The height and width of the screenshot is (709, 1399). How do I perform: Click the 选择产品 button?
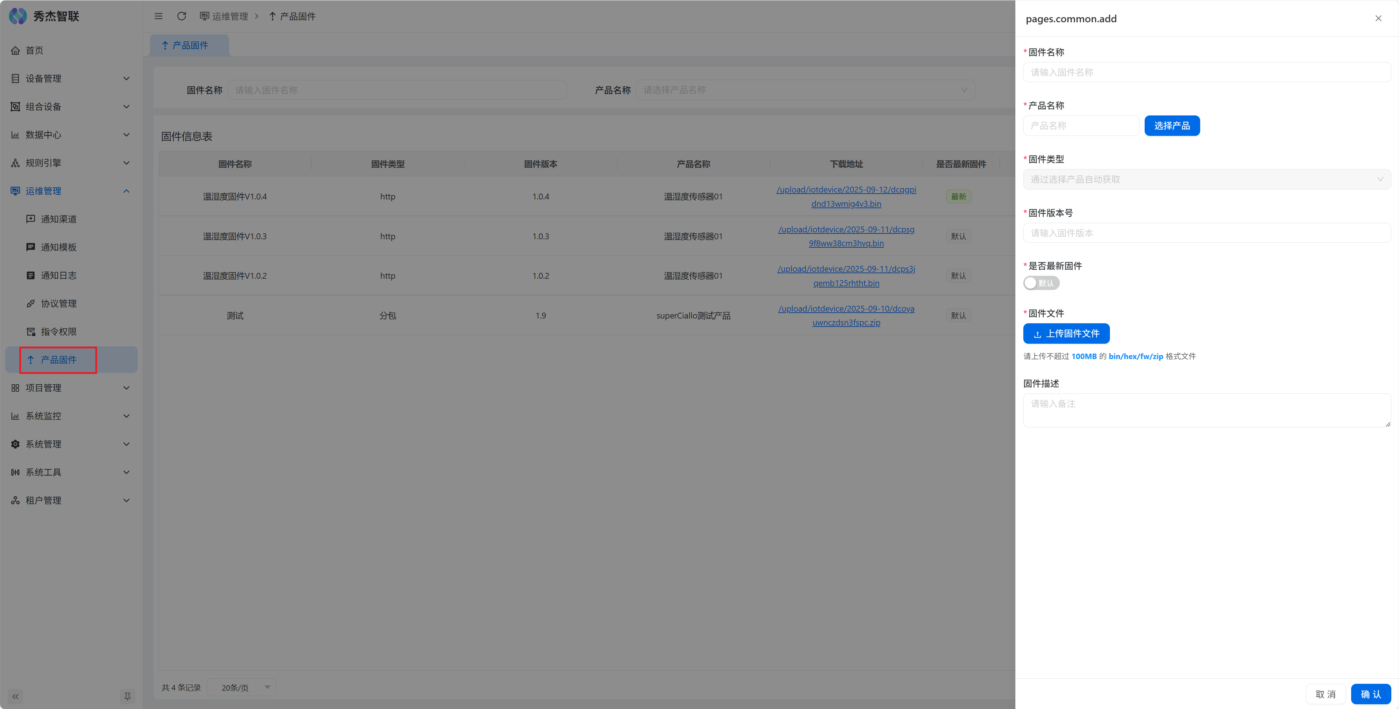pyautogui.click(x=1171, y=125)
